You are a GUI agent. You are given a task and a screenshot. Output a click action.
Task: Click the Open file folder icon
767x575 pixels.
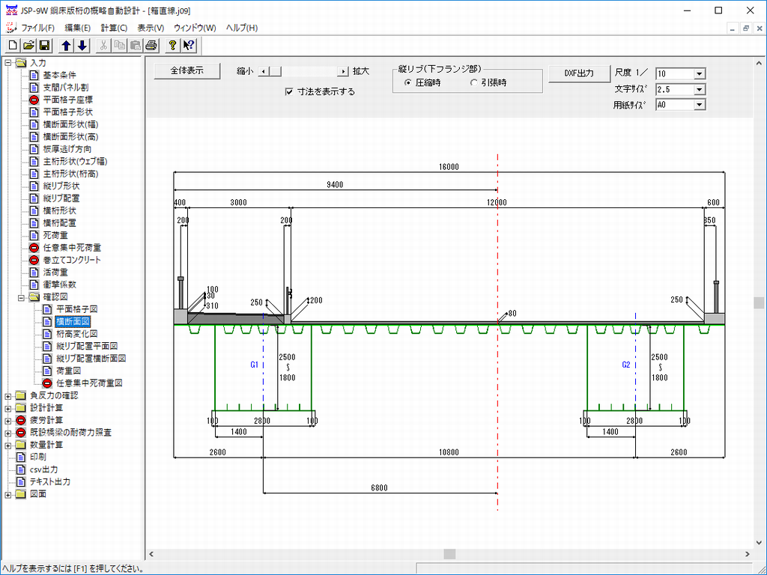pos(28,46)
